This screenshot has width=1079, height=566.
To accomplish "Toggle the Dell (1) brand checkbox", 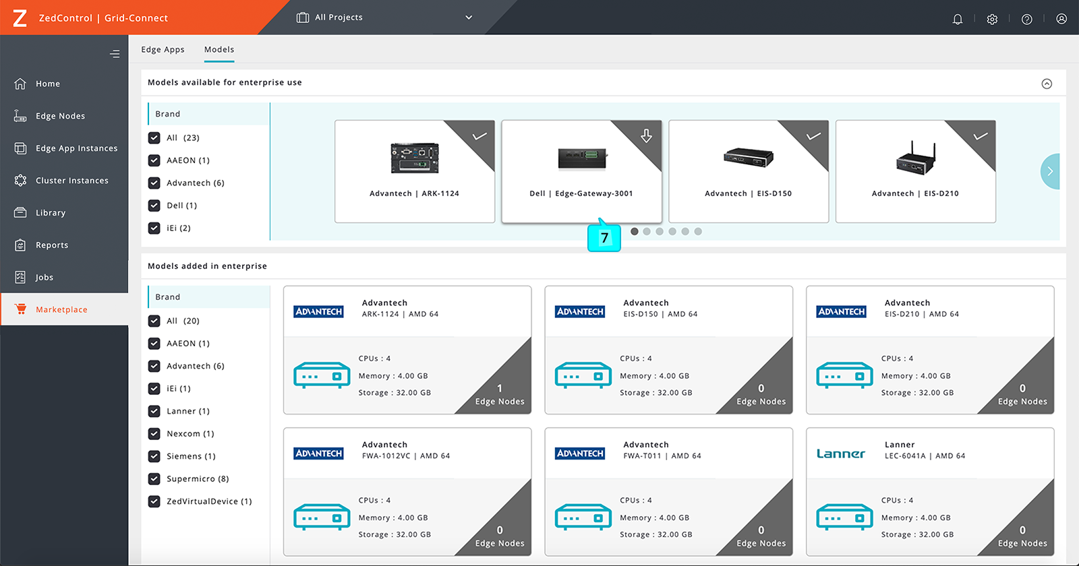I will coord(154,206).
